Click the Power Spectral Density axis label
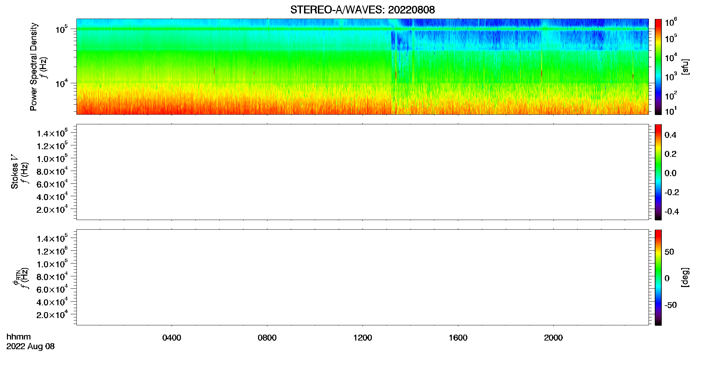Screen dimensions: 725x373 click(34, 67)
